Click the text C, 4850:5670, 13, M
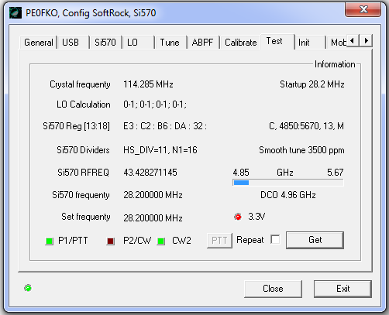389x315 pixels. 306,126
